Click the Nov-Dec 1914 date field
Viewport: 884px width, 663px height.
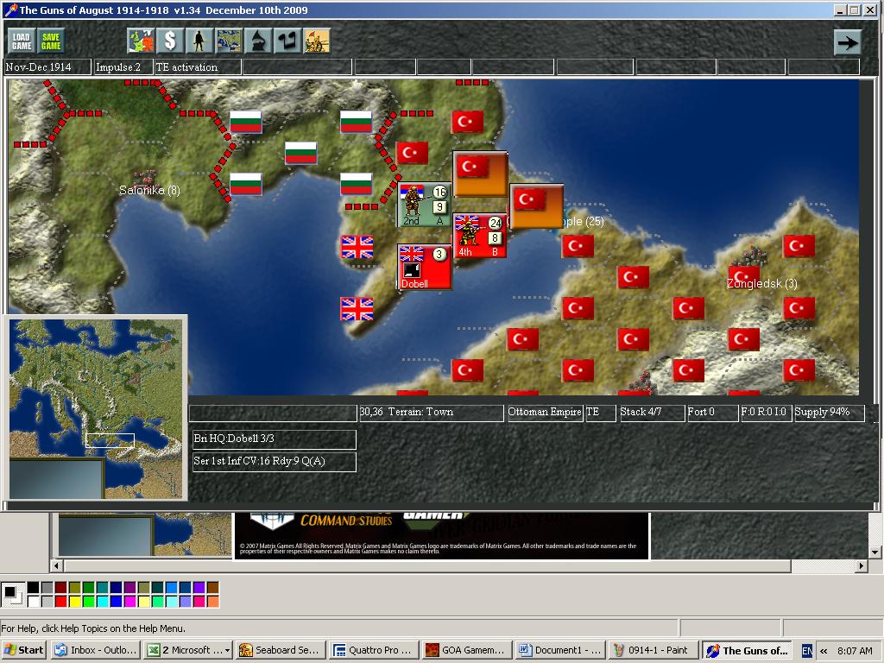pos(47,67)
